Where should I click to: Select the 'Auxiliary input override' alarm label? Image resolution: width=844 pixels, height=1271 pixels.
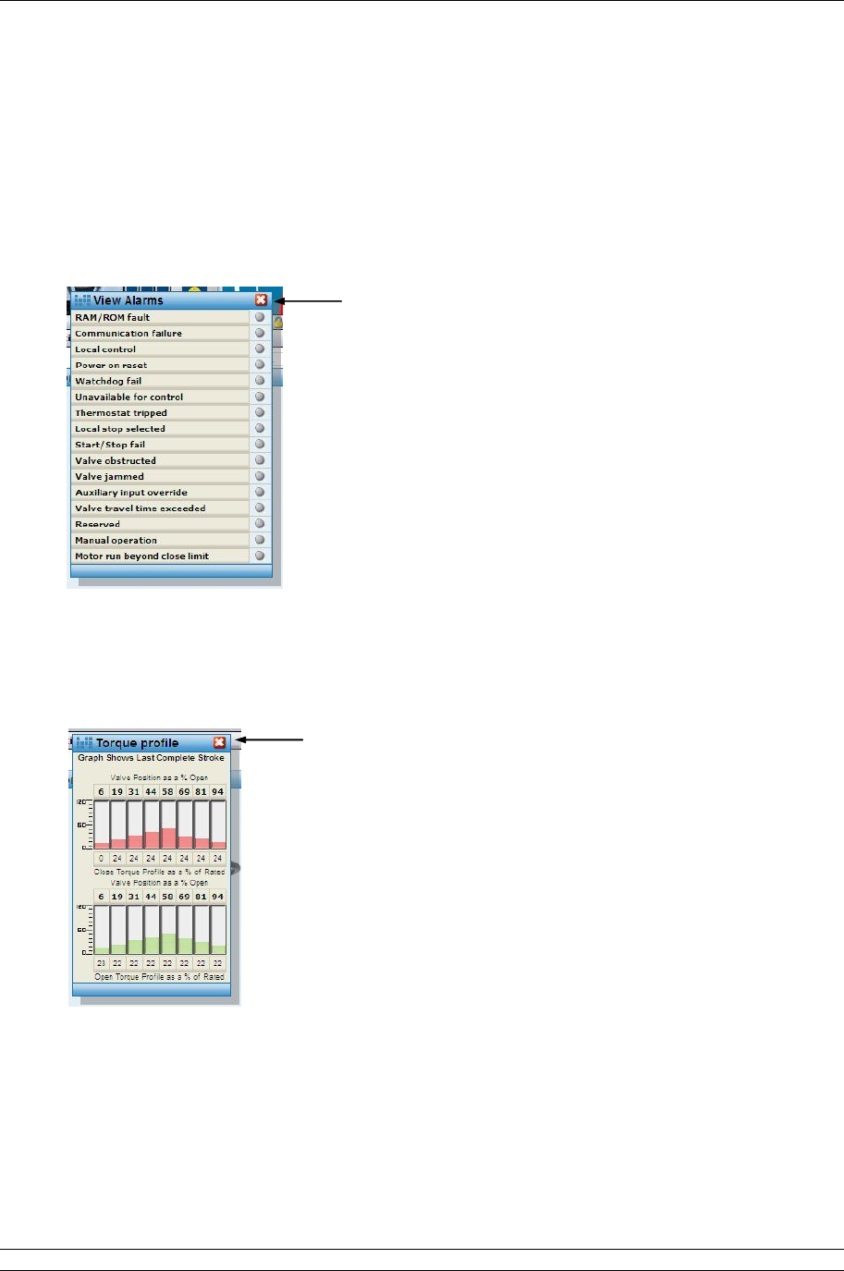pos(131,493)
